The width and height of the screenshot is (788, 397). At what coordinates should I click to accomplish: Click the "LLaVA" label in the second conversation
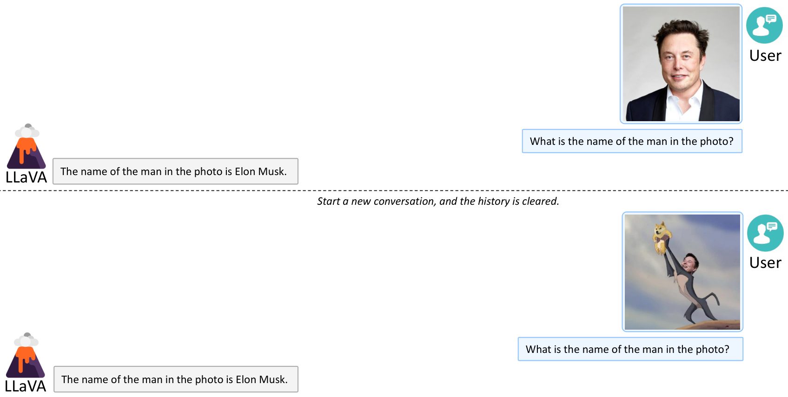click(26, 386)
